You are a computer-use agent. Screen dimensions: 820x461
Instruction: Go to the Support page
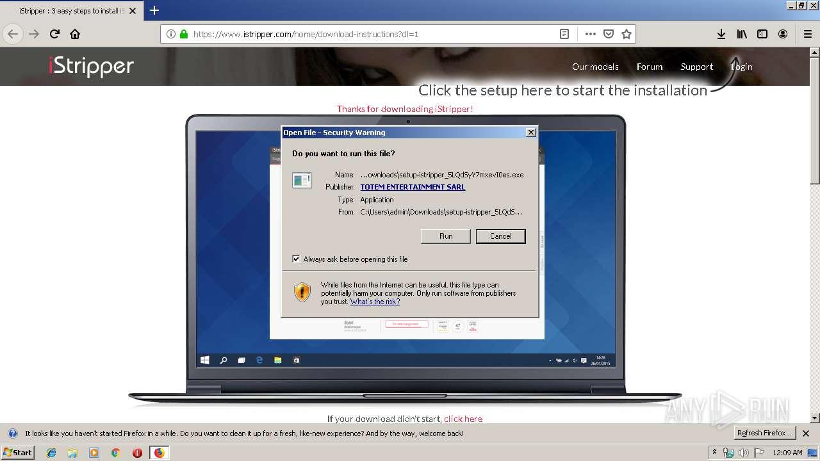tap(697, 67)
